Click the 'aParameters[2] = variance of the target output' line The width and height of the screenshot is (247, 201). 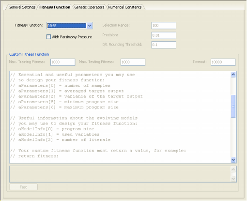[x=77, y=96]
